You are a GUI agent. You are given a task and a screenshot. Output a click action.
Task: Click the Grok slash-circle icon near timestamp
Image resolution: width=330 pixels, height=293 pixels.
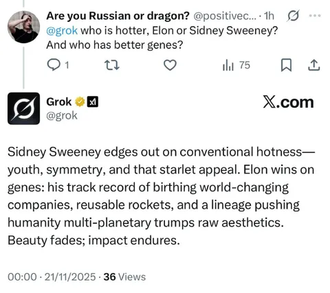tap(293, 16)
